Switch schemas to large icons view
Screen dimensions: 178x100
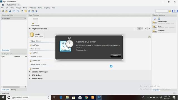click(135, 29)
